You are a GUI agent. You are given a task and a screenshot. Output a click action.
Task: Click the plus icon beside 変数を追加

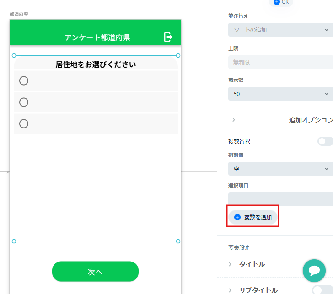point(237,217)
